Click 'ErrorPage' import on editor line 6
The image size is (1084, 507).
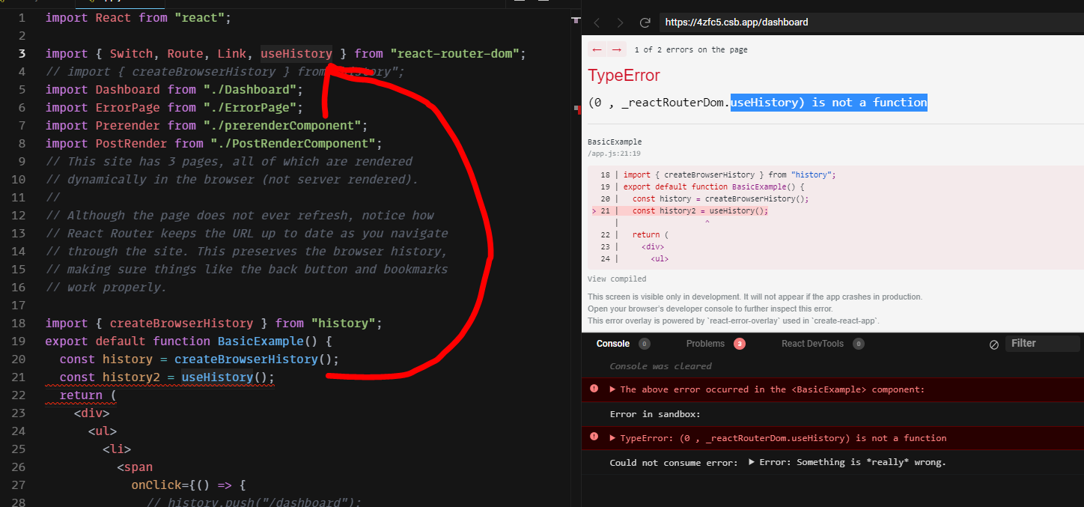pos(127,108)
